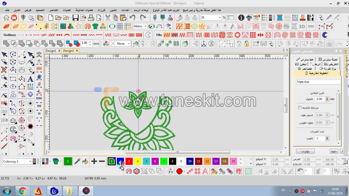Create a new design with the blank page icon
Viewport: 349px width, 196px height.
(x=51, y=18)
